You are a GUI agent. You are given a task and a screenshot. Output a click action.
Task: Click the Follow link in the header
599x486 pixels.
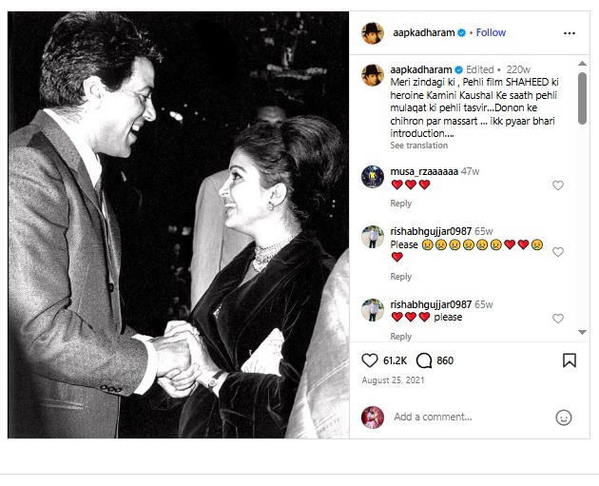[x=491, y=32]
